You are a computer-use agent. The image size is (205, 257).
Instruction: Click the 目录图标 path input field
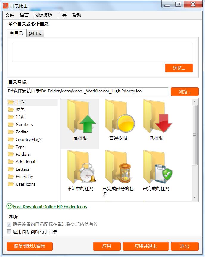pyautogui.click(x=88, y=91)
